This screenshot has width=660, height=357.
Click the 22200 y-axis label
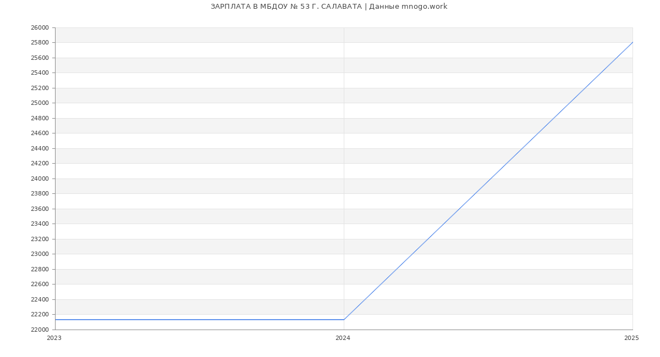40,314
